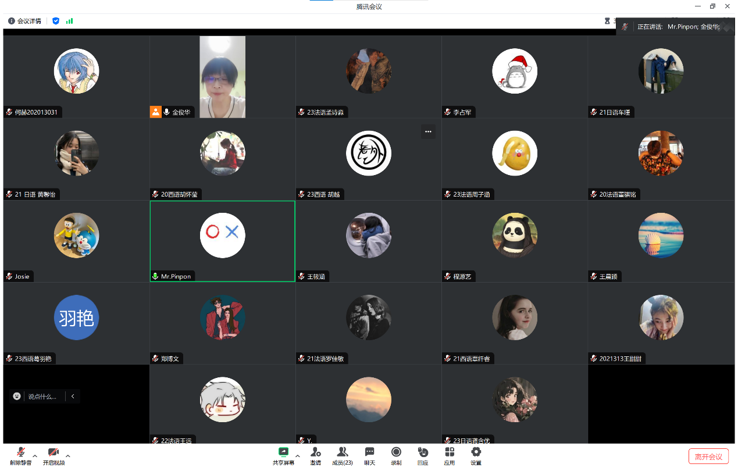This screenshot has height=471, width=738.
Task: Expand share screen options arrow
Action: point(298,456)
